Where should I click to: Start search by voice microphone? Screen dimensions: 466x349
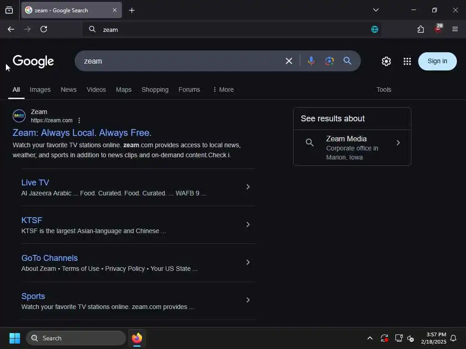coord(311,61)
